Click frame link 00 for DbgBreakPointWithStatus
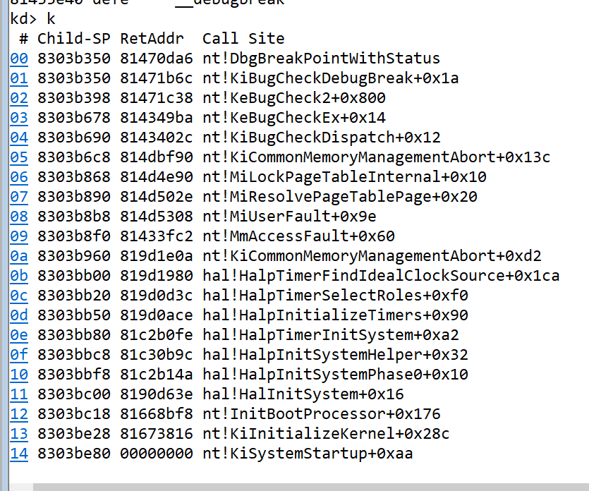The width and height of the screenshot is (589, 491). [19, 59]
